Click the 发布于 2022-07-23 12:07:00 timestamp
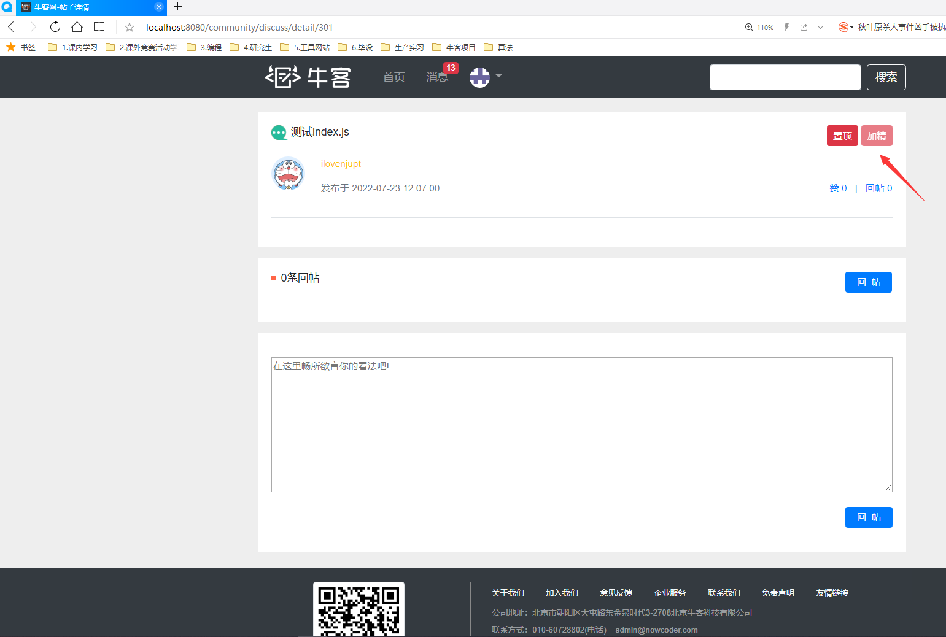This screenshot has width=946, height=637. click(380, 188)
